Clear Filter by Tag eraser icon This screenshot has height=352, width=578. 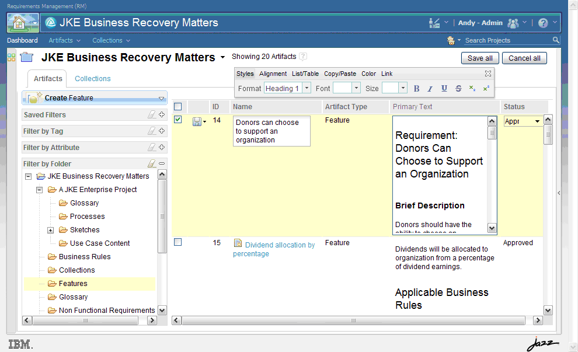151,131
